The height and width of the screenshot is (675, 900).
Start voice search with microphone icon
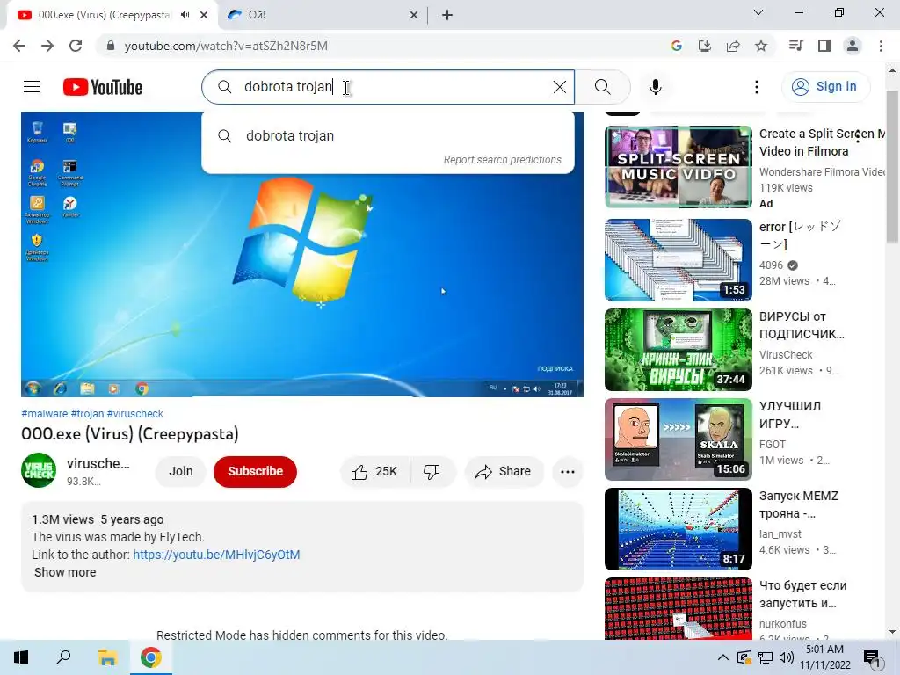click(x=656, y=87)
